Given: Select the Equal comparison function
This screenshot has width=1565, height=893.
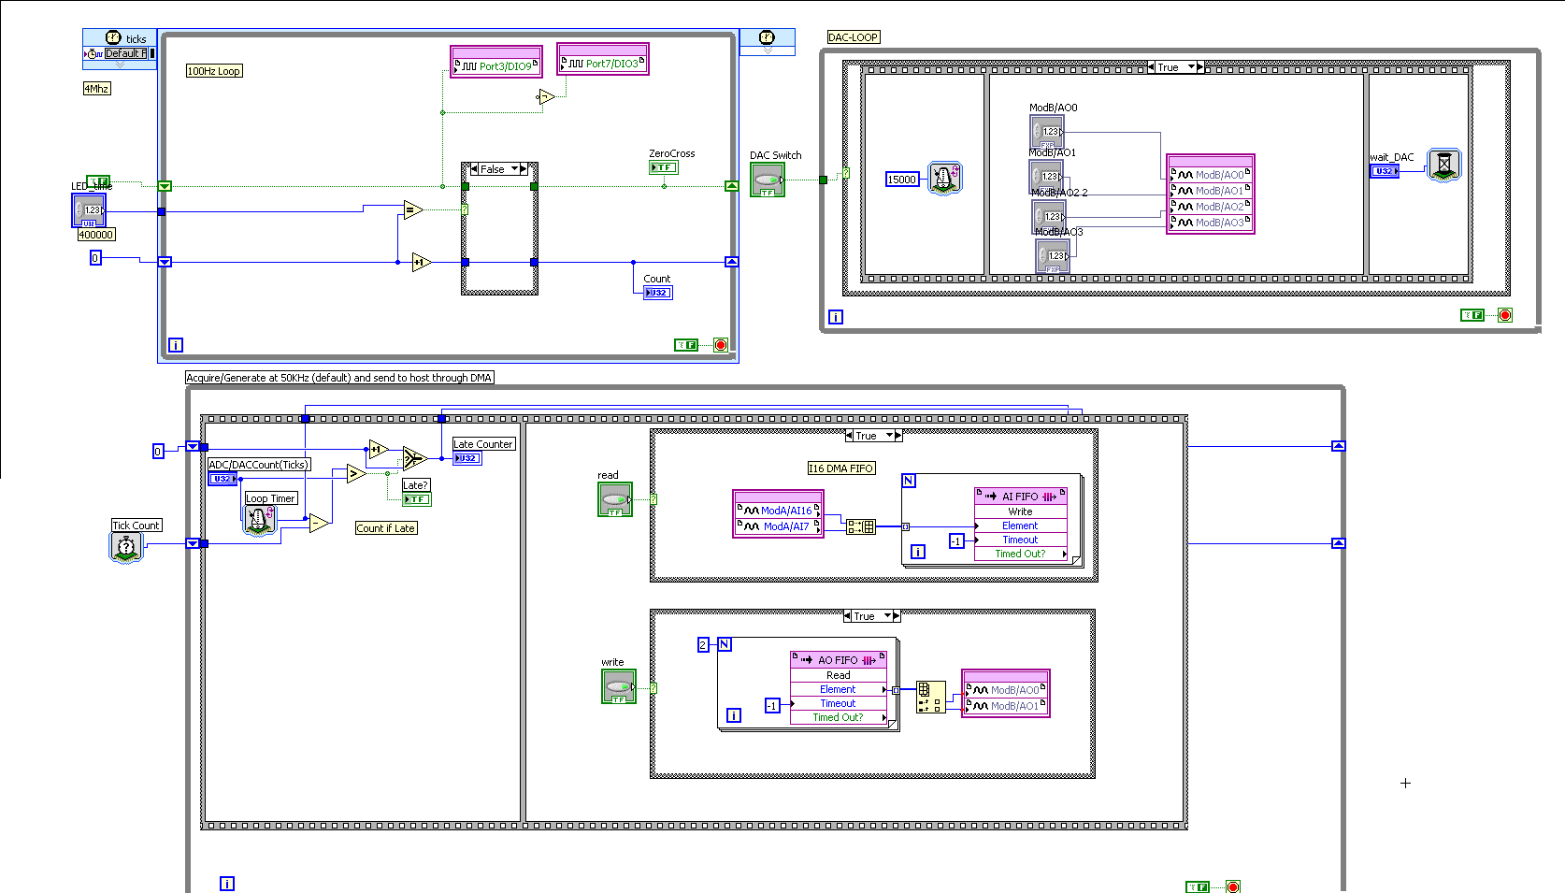Looking at the screenshot, I should pyautogui.click(x=412, y=210).
